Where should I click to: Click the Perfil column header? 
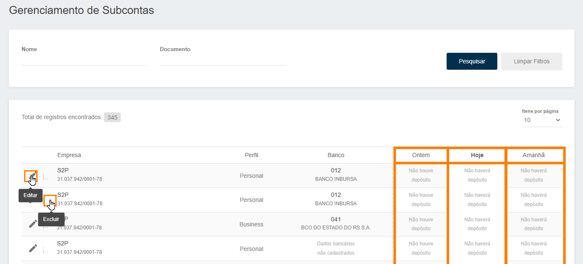point(251,155)
